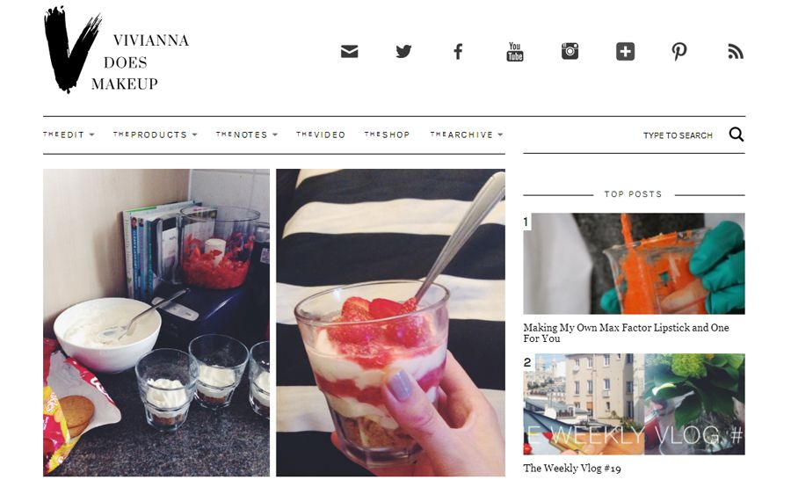This screenshot has width=791, height=480.
Task: Expand The Products dropdown menu
Action: [155, 135]
